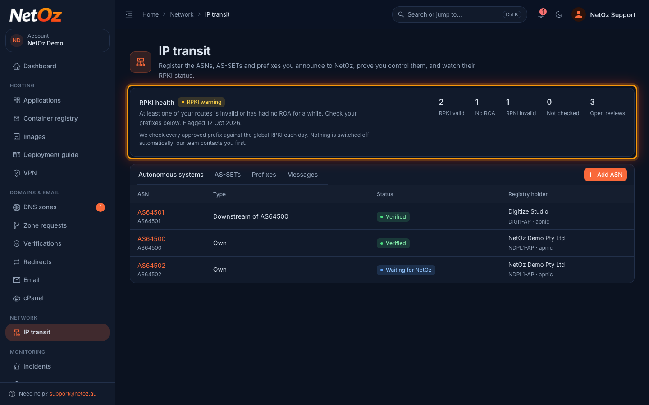Email support@netoz.au link
649x405 pixels.
click(x=73, y=394)
